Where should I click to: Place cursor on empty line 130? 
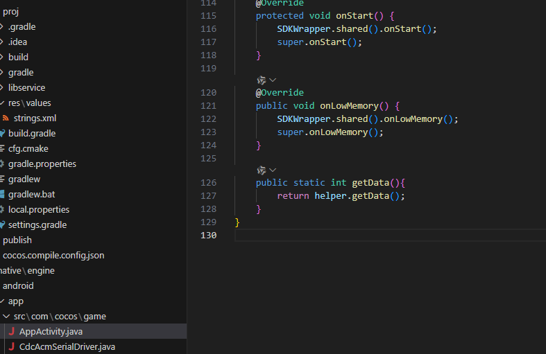click(391, 236)
